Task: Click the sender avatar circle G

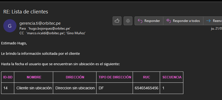Action: (x=10, y=26)
